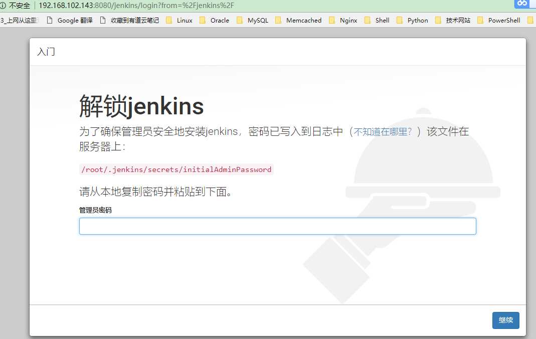Open the Oracle bookmark folder
Image resolution: width=536 pixels, height=339 pixels.
214,21
